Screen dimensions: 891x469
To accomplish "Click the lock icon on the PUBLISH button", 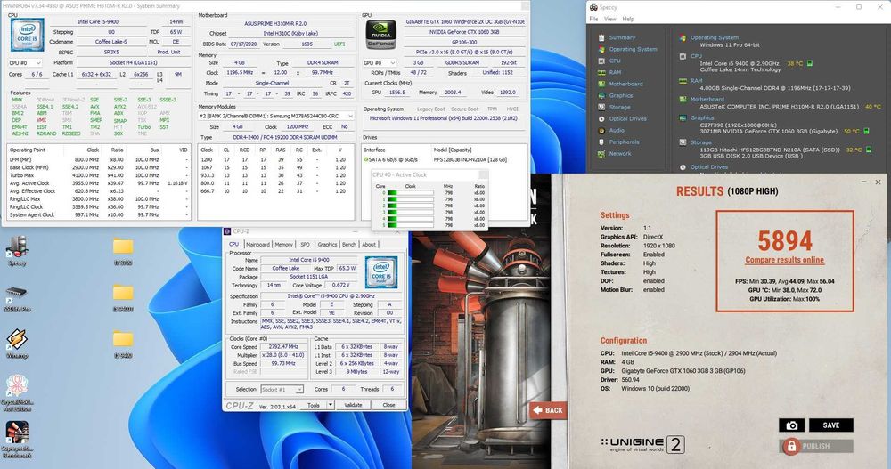I will pyautogui.click(x=790, y=446).
